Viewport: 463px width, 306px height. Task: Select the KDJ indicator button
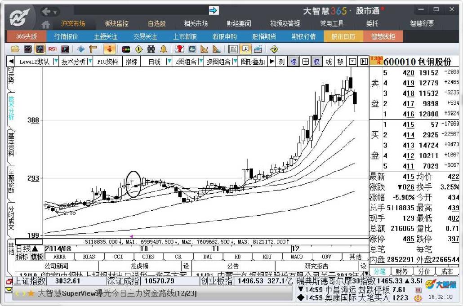point(267,257)
